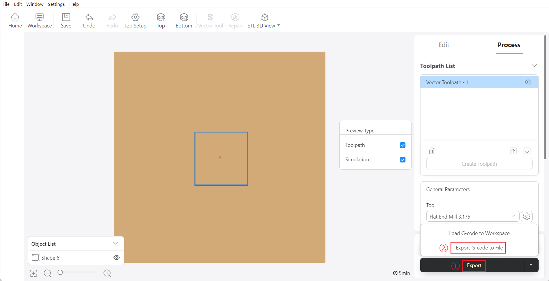
Task: Switch to the Edit tab
Action: tap(444, 45)
